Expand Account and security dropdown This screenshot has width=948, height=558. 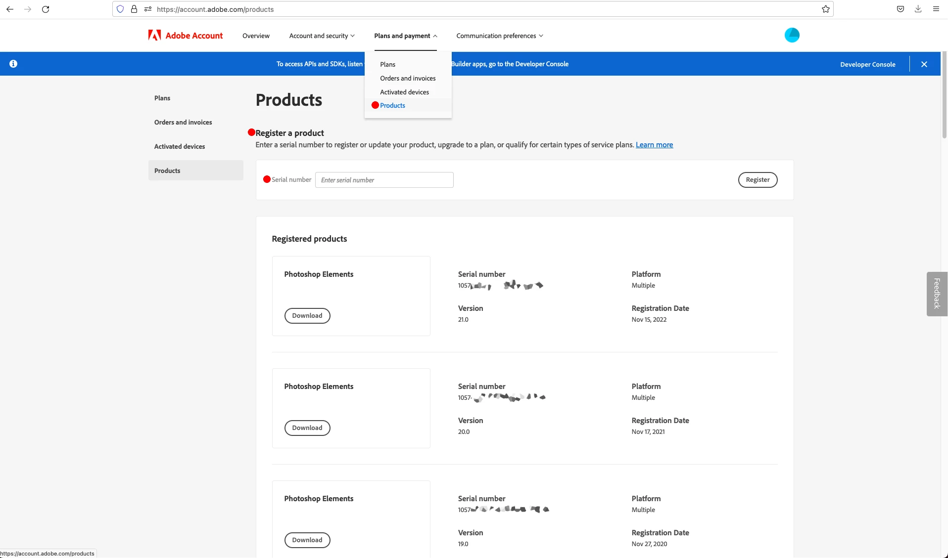point(322,36)
